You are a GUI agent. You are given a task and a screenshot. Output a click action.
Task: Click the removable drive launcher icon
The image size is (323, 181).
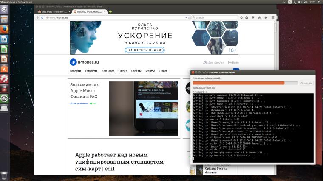4,109
